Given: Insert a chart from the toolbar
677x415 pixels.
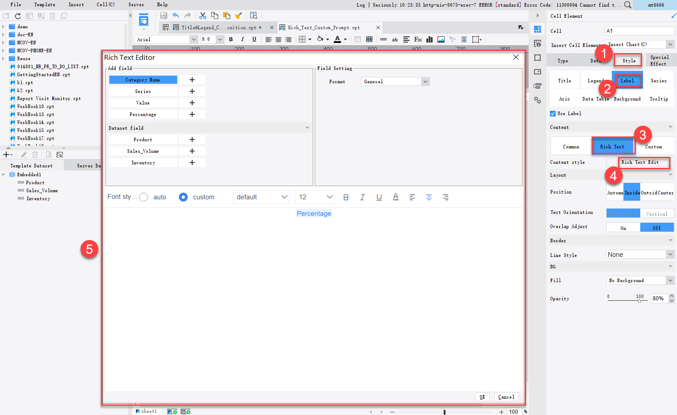Looking at the screenshot, I should [x=429, y=39].
